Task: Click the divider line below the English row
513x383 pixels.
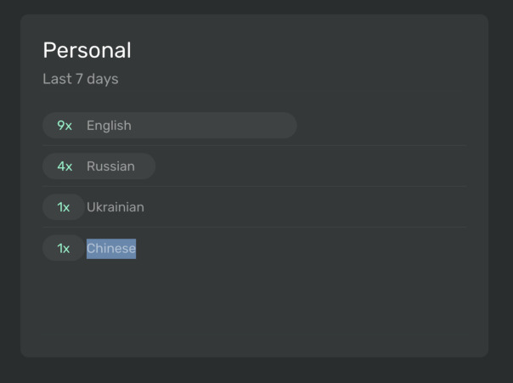Action: click(255, 145)
